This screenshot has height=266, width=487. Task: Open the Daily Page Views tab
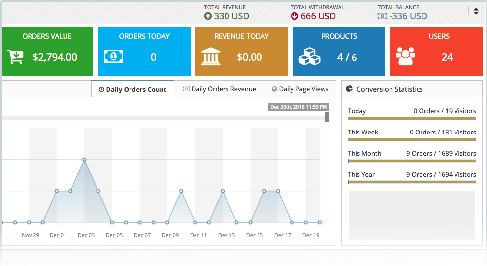(x=300, y=89)
